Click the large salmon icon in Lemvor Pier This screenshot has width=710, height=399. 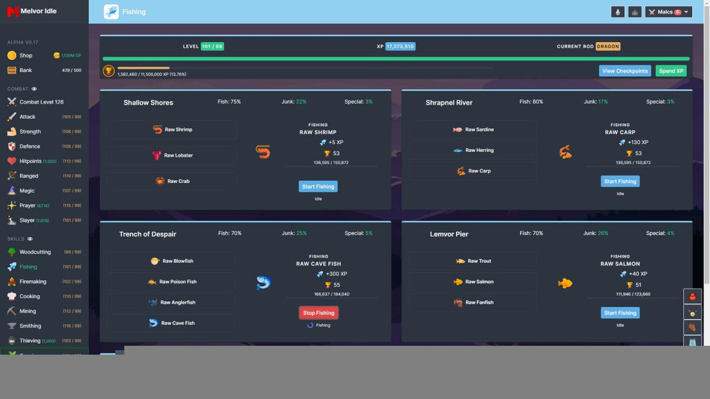pos(565,283)
